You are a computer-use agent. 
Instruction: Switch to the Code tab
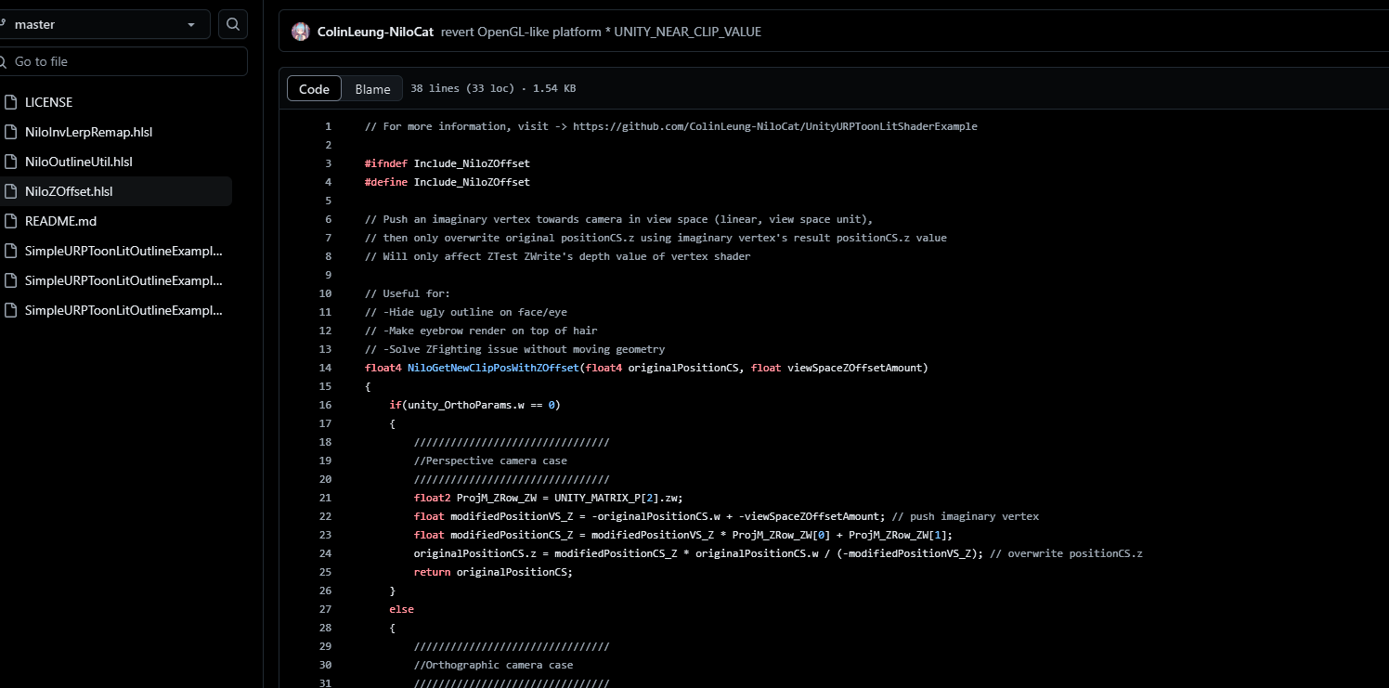[314, 89]
